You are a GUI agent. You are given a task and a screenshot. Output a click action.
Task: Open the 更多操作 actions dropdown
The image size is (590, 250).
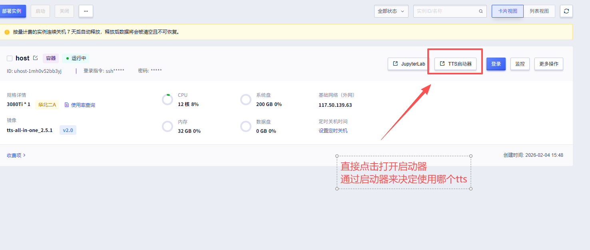pos(548,64)
